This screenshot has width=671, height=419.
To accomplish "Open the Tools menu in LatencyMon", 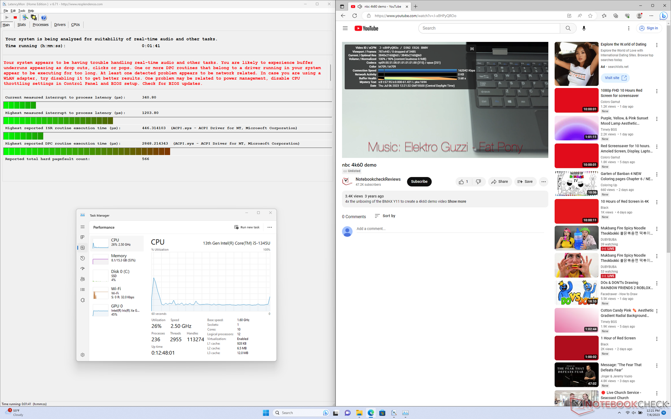I will [22, 11].
